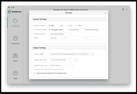Open settings gear icon in title bar
The width and height of the screenshot is (137, 94).
pyautogui.click(x=123, y=9)
